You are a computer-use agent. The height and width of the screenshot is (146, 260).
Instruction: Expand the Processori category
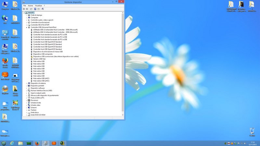pos(26,100)
